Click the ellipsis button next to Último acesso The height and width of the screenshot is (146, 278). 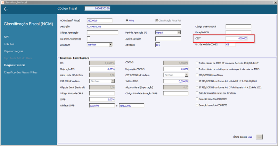click(x=259, y=137)
